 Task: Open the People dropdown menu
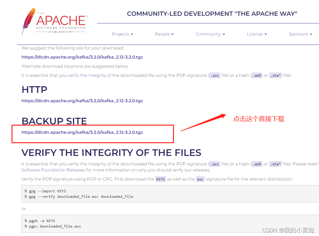(164, 34)
